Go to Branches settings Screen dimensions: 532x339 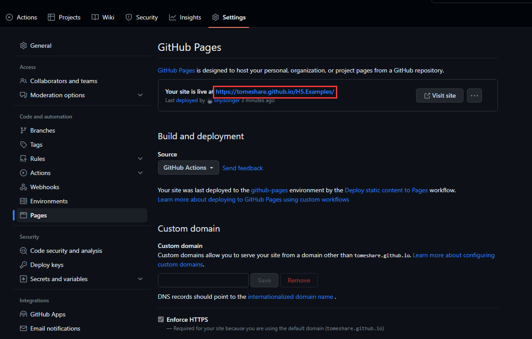[x=82, y=130]
